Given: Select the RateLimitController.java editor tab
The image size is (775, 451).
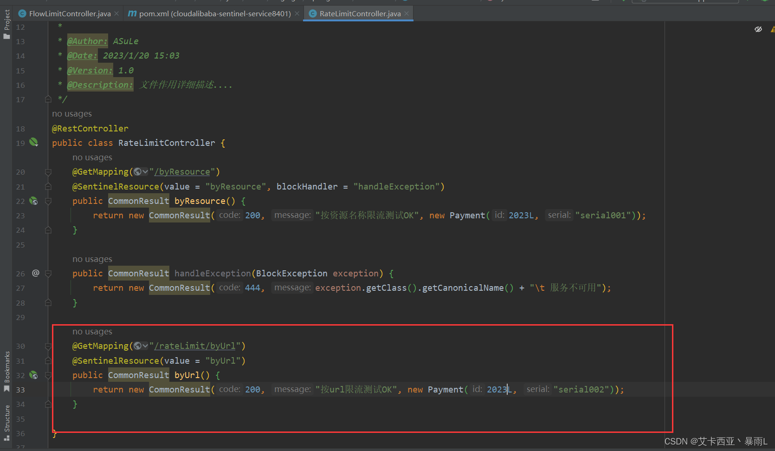Looking at the screenshot, I should (x=360, y=13).
